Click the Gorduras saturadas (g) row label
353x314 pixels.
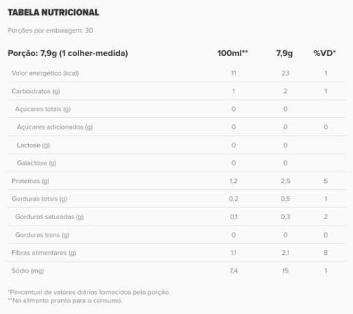[49, 217]
